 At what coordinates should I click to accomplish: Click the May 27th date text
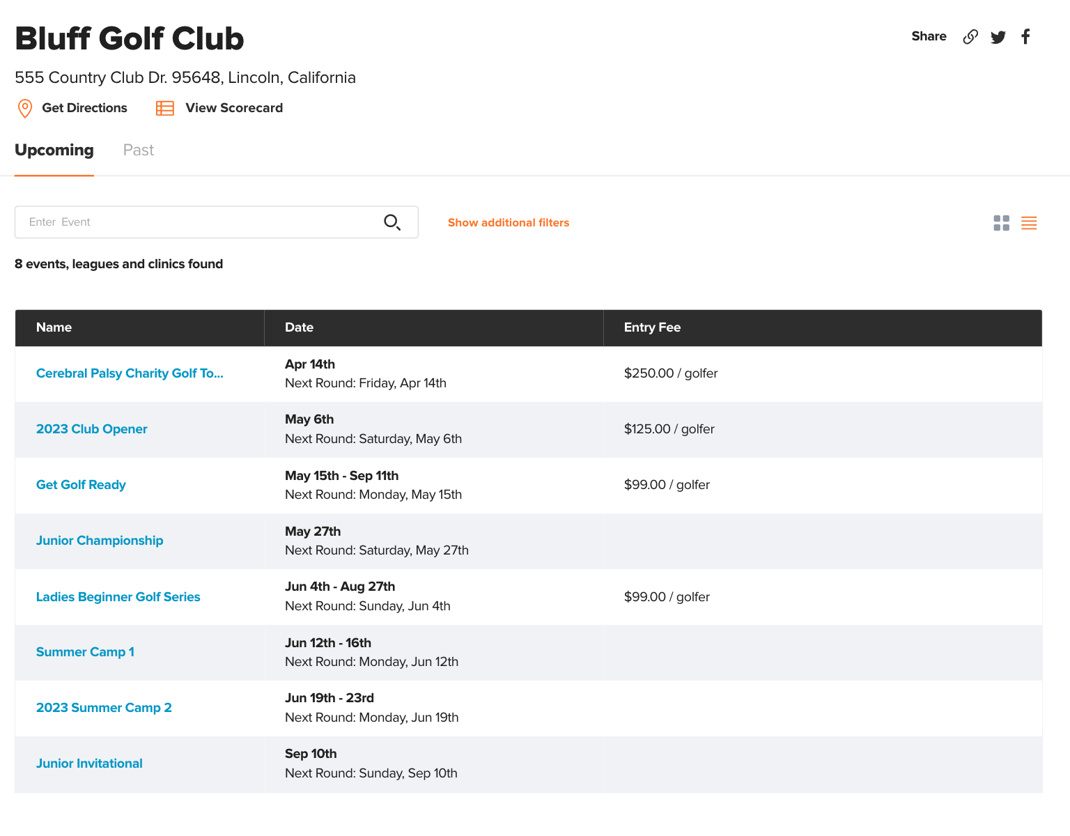[x=313, y=532]
